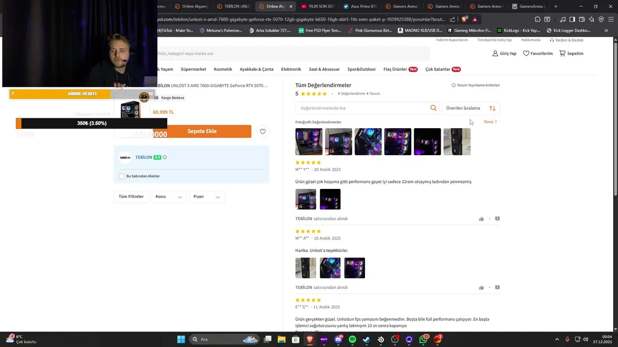Image resolution: width=618 pixels, height=347 pixels.
Task: Click the sort arrows icon beside Önerilen Sıralama
Action: pos(492,108)
